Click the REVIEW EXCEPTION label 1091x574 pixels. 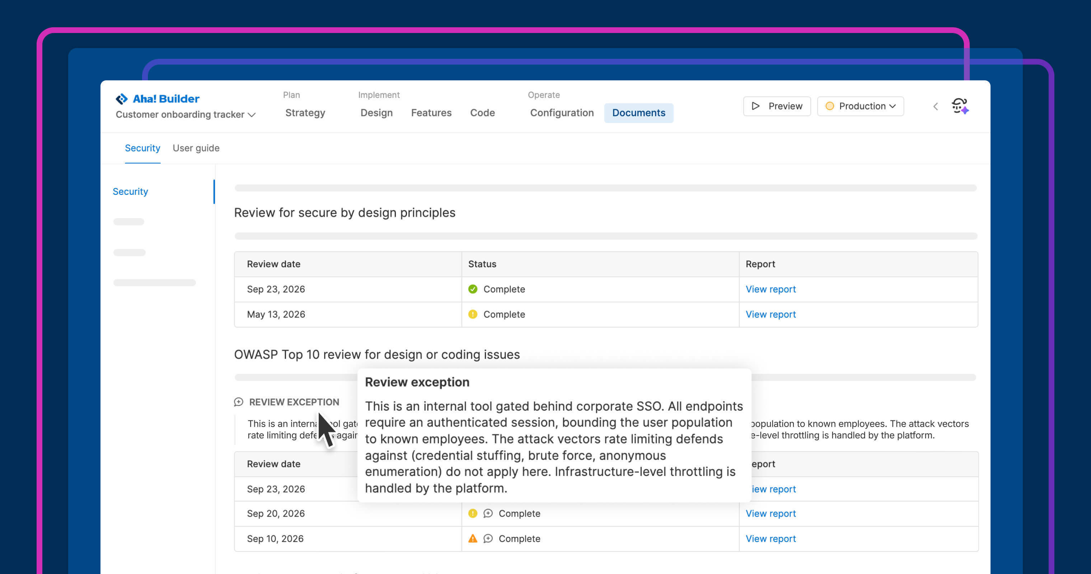pos(294,402)
